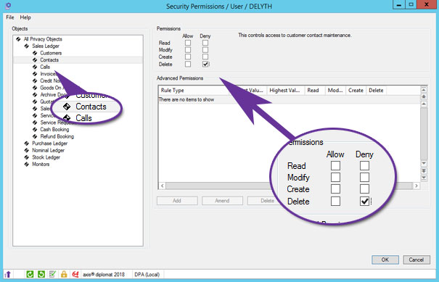This screenshot has height=282, width=439.
Task: Click the vertical scrollbar track of rules list
Action: tap(424, 133)
